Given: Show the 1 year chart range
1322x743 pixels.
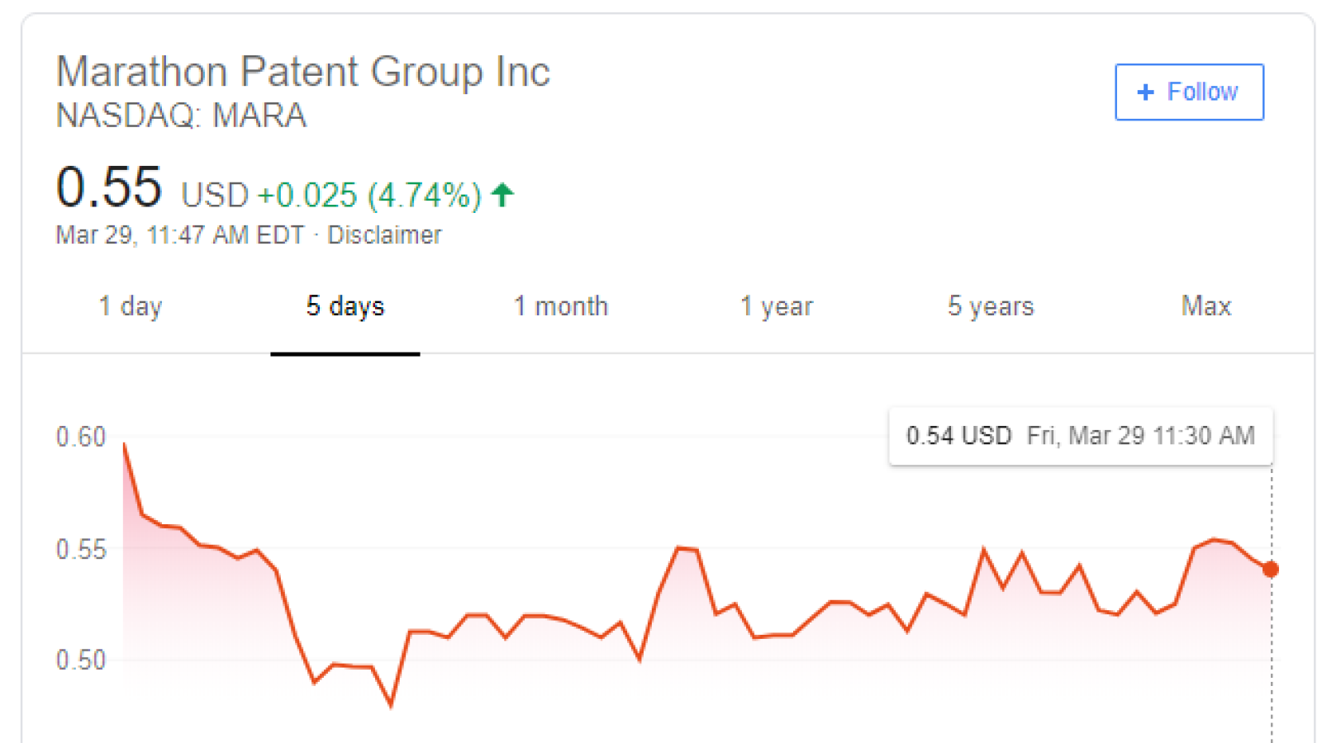Looking at the screenshot, I should point(777,306).
